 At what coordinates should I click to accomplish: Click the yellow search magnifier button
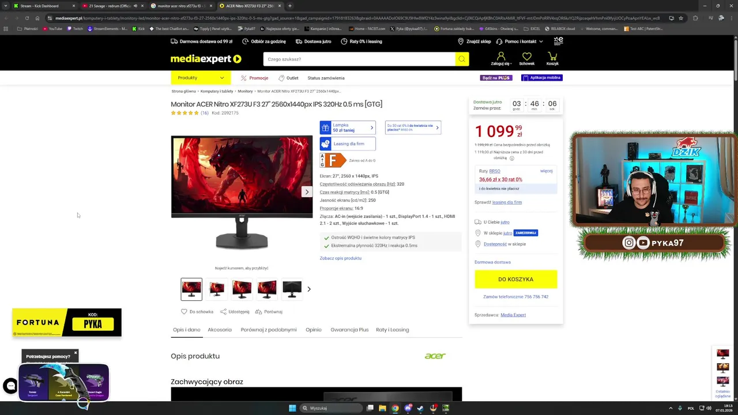pyautogui.click(x=462, y=59)
